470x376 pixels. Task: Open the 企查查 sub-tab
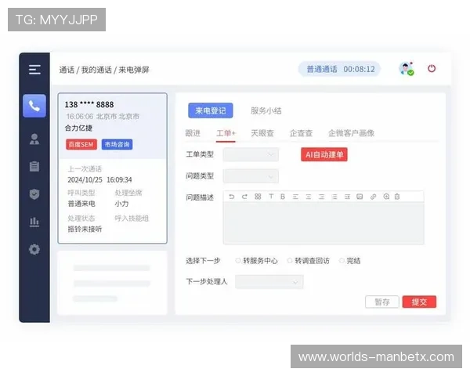(301, 133)
